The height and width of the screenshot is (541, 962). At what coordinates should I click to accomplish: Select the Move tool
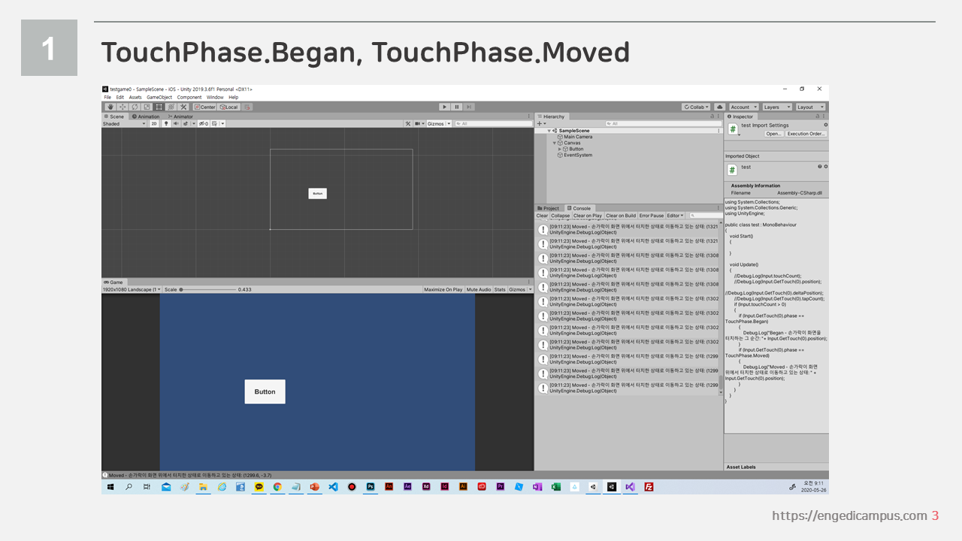click(123, 107)
